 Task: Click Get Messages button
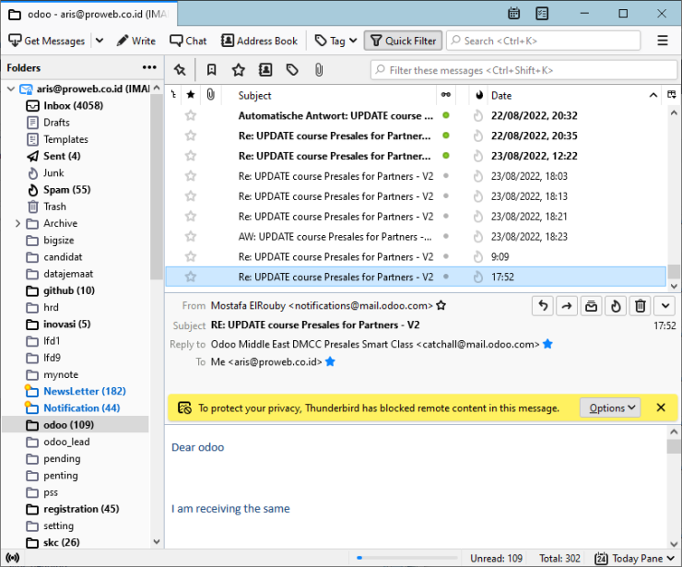(x=47, y=41)
